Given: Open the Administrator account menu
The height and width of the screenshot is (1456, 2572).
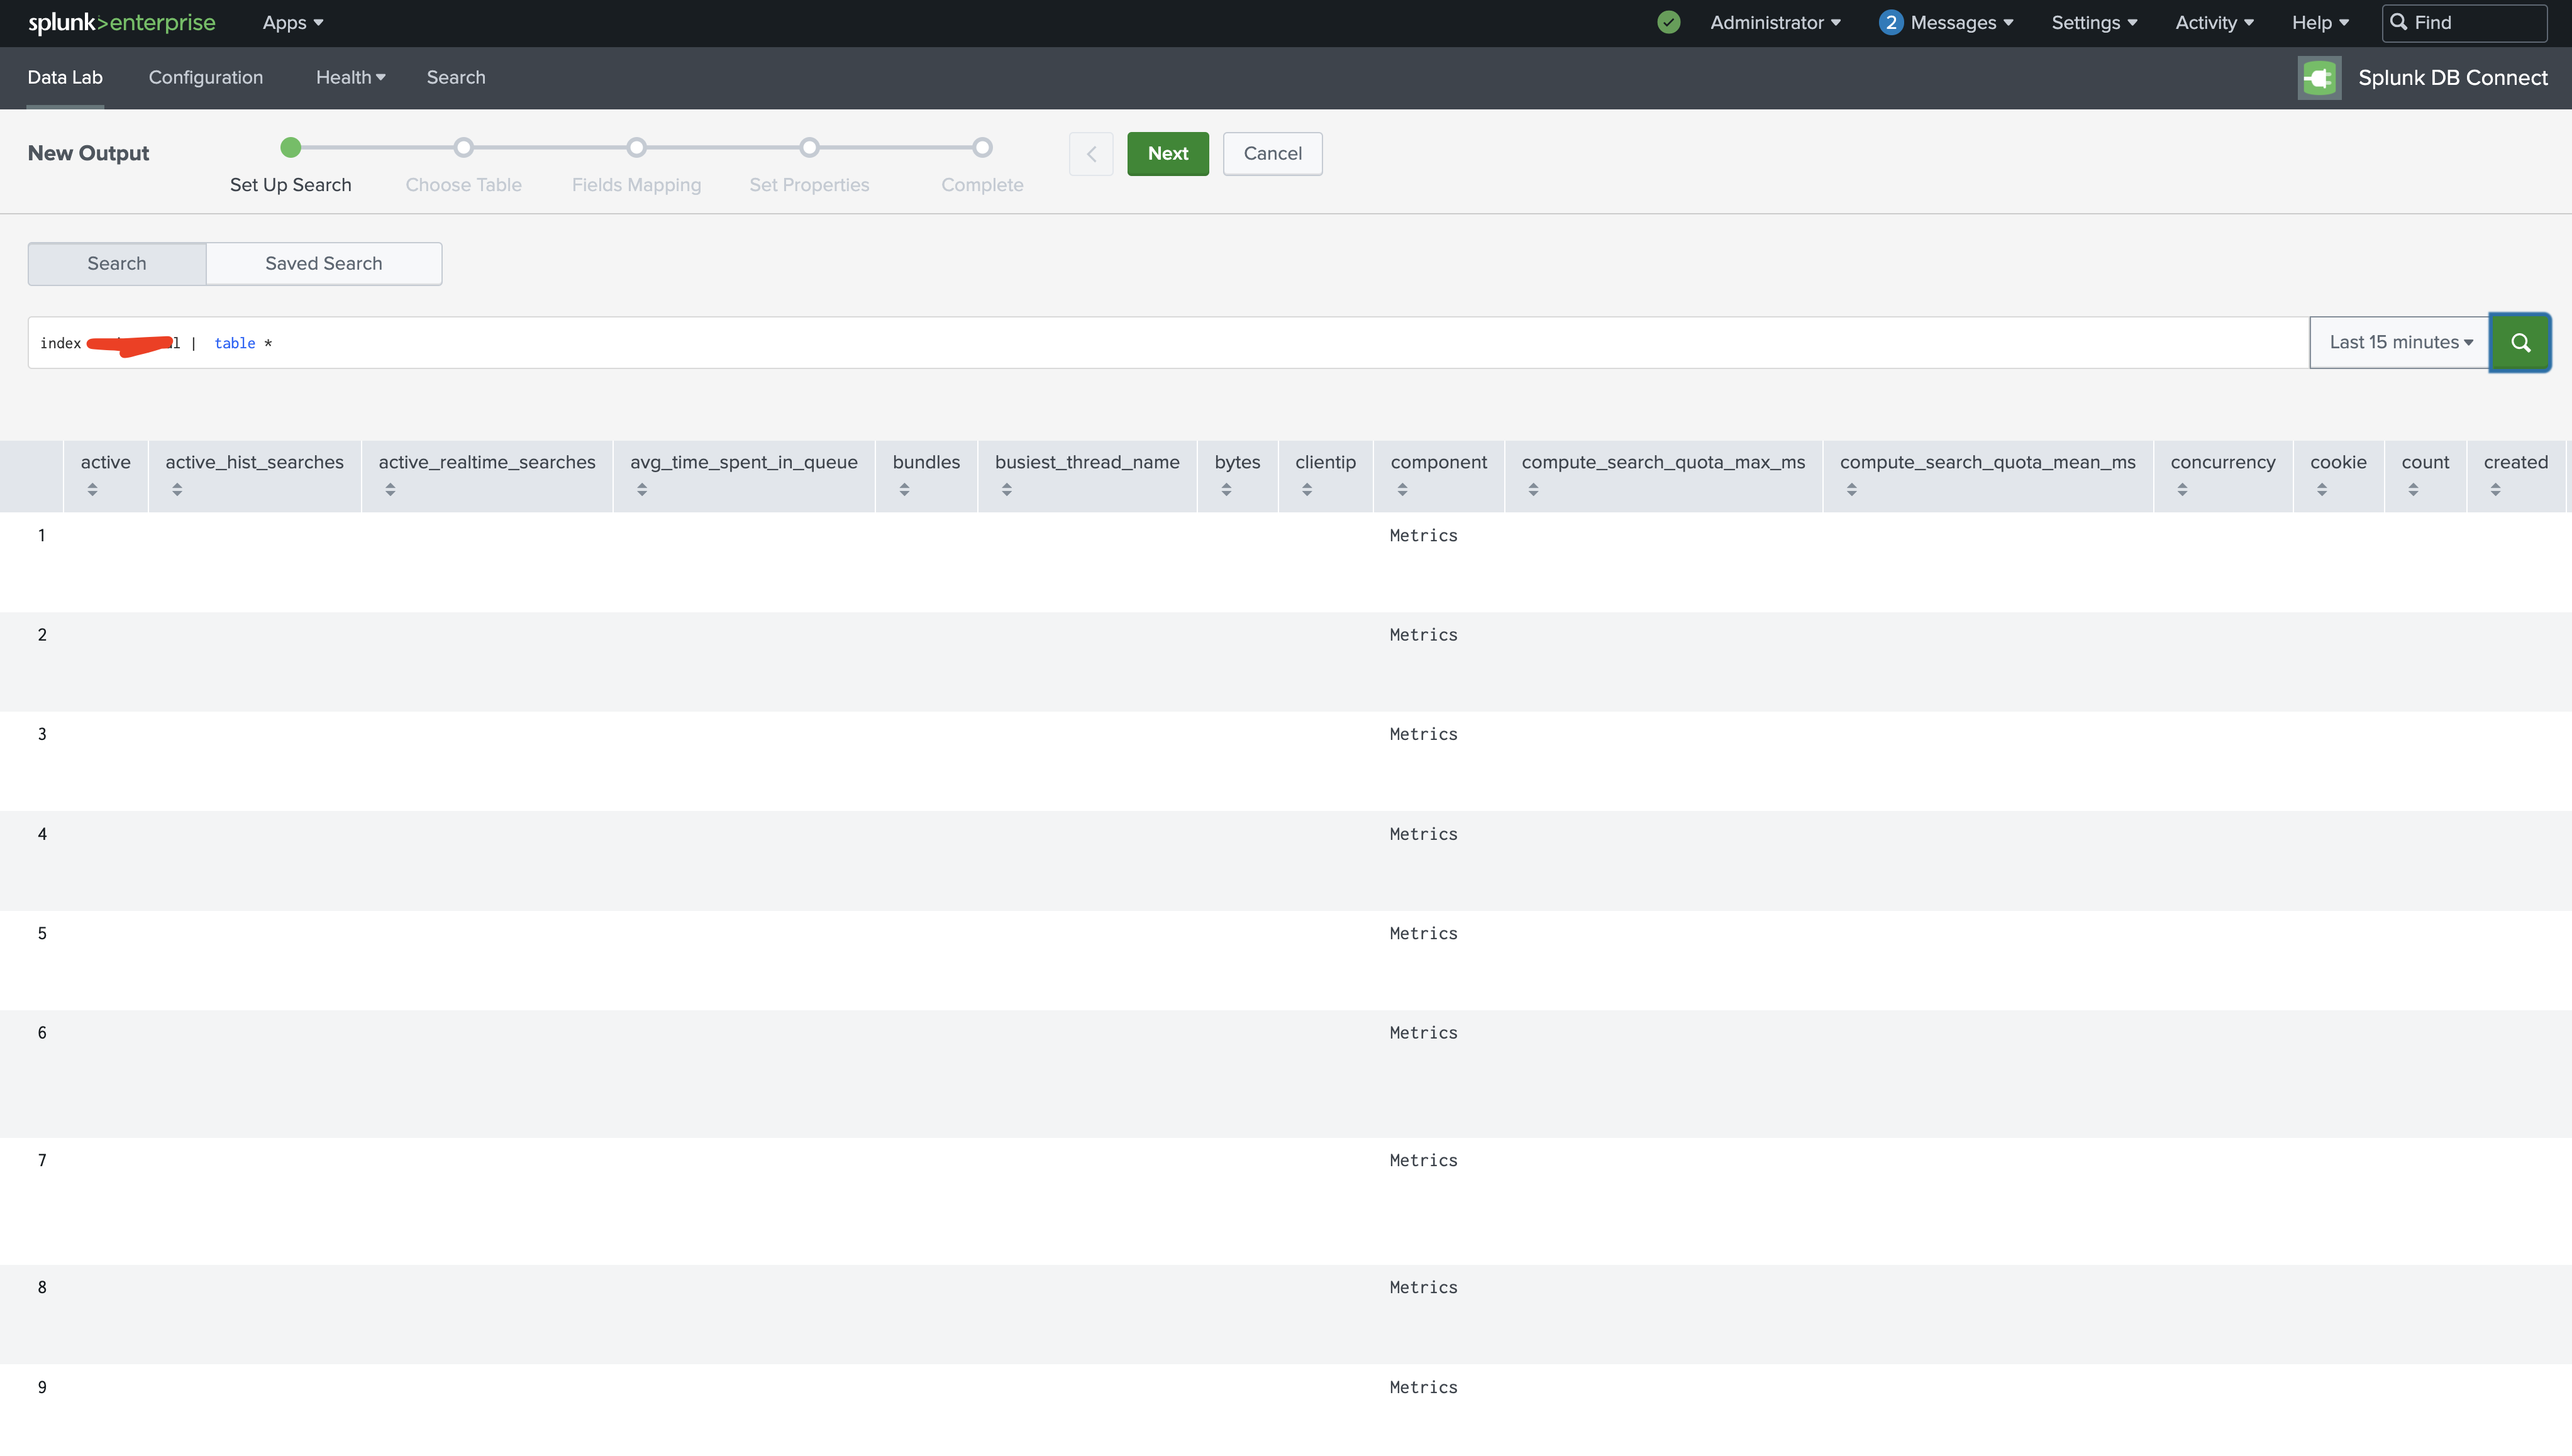Looking at the screenshot, I should (1775, 22).
